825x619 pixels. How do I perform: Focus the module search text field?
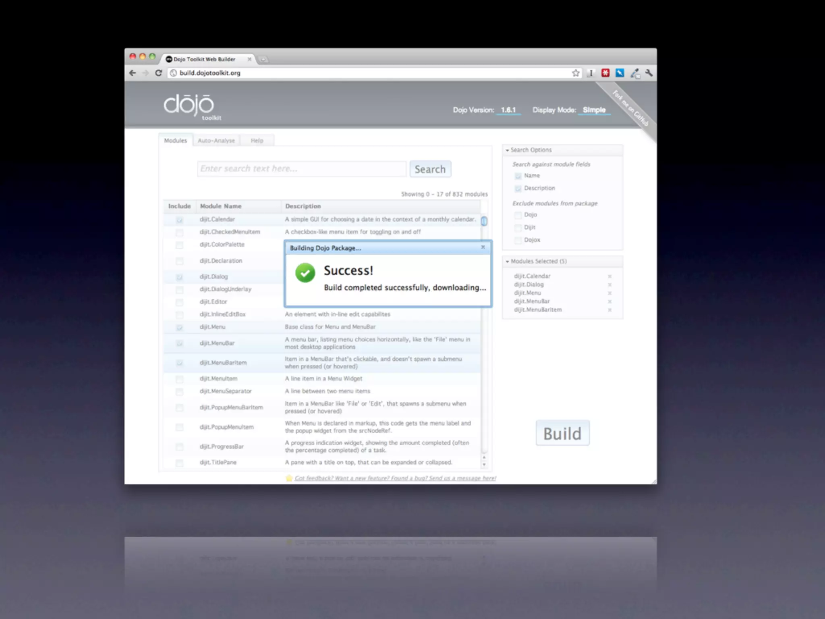(x=301, y=169)
